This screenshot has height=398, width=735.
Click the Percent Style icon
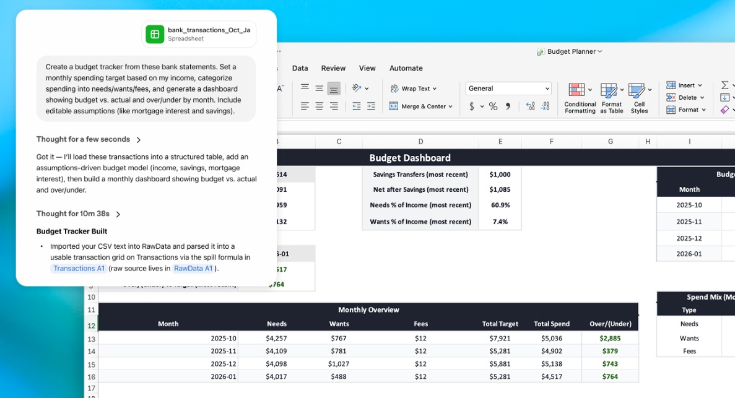[492, 105]
